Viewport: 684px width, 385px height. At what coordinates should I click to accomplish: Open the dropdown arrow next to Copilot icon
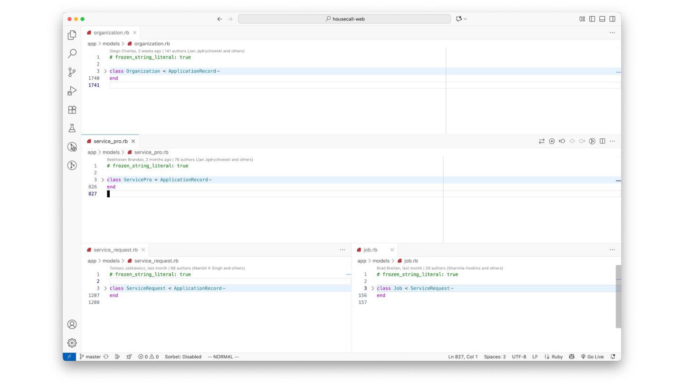coord(465,19)
